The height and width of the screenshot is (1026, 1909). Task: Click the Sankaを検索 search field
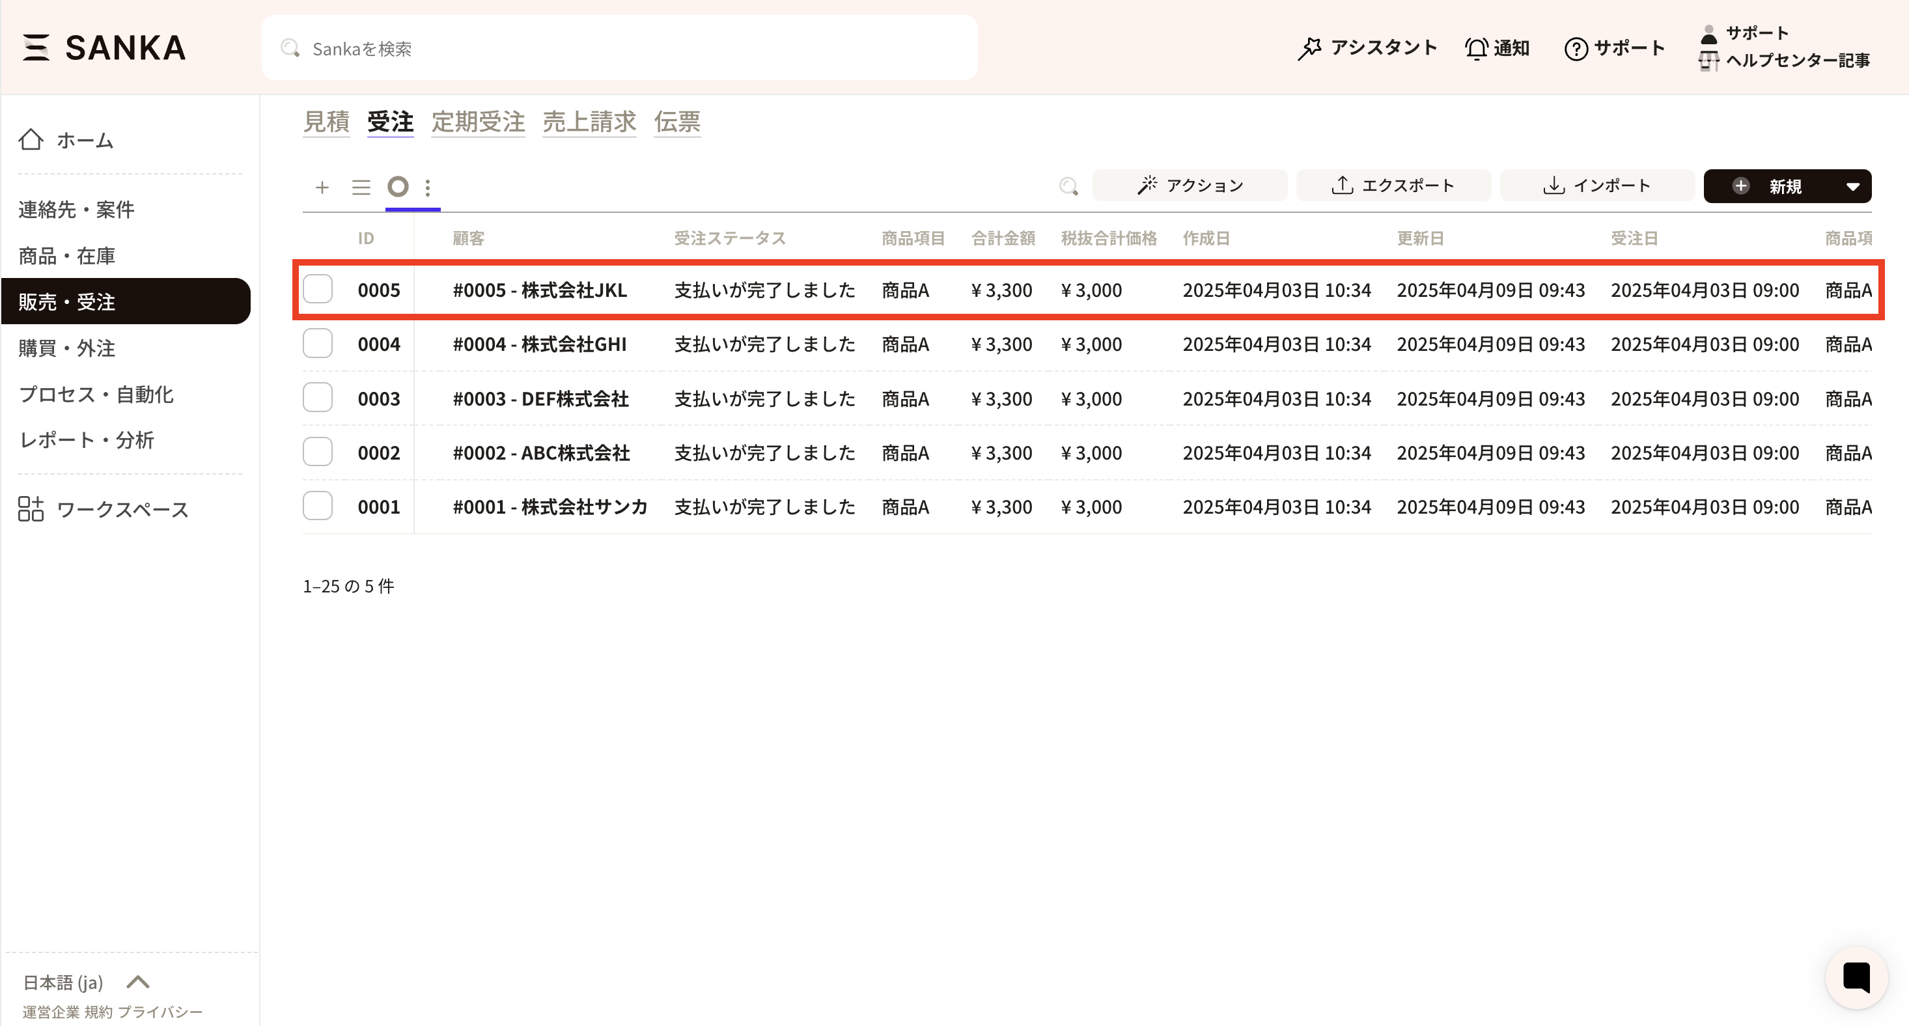tap(620, 48)
